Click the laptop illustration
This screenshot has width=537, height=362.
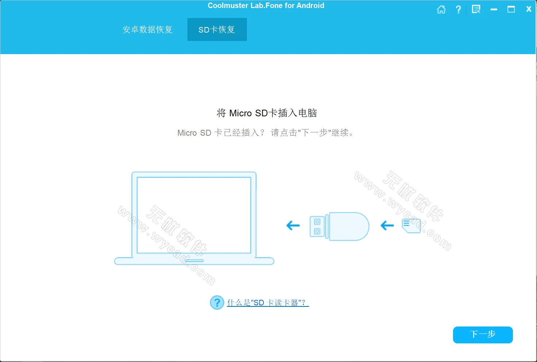(194, 219)
